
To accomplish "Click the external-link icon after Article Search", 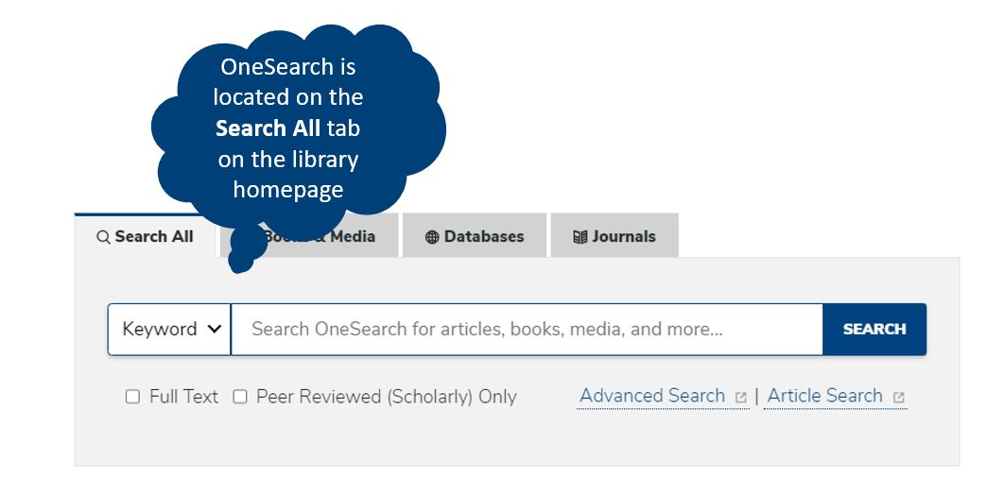I will point(898,398).
